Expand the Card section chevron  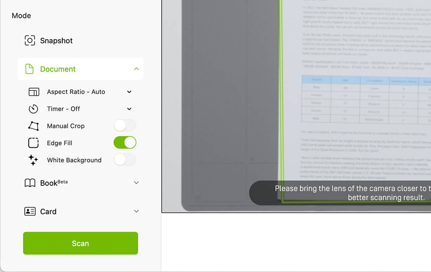(136, 211)
